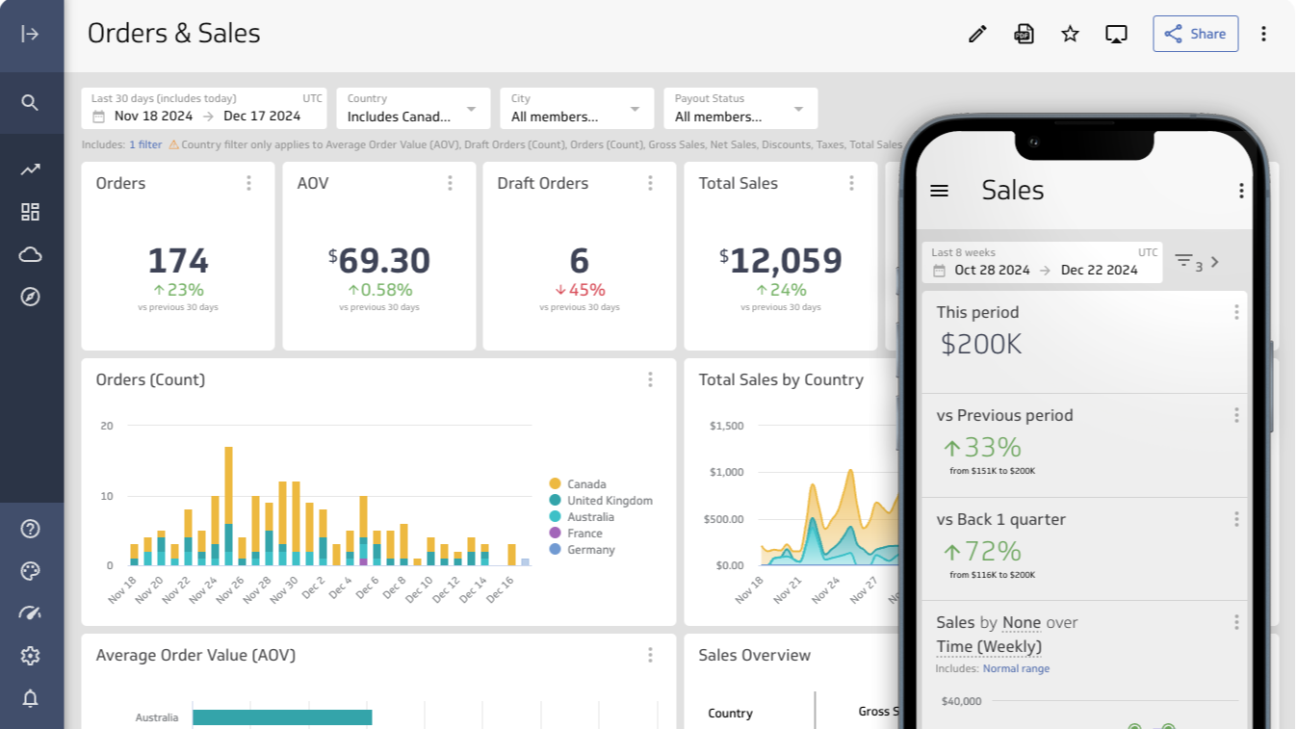This screenshot has width=1297, height=729.
Task: Click the pencil edit dashboard icon
Action: coord(977,34)
